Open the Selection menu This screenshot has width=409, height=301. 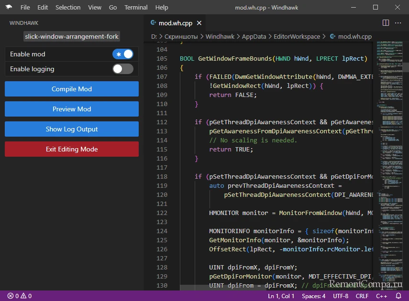coord(68,7)
